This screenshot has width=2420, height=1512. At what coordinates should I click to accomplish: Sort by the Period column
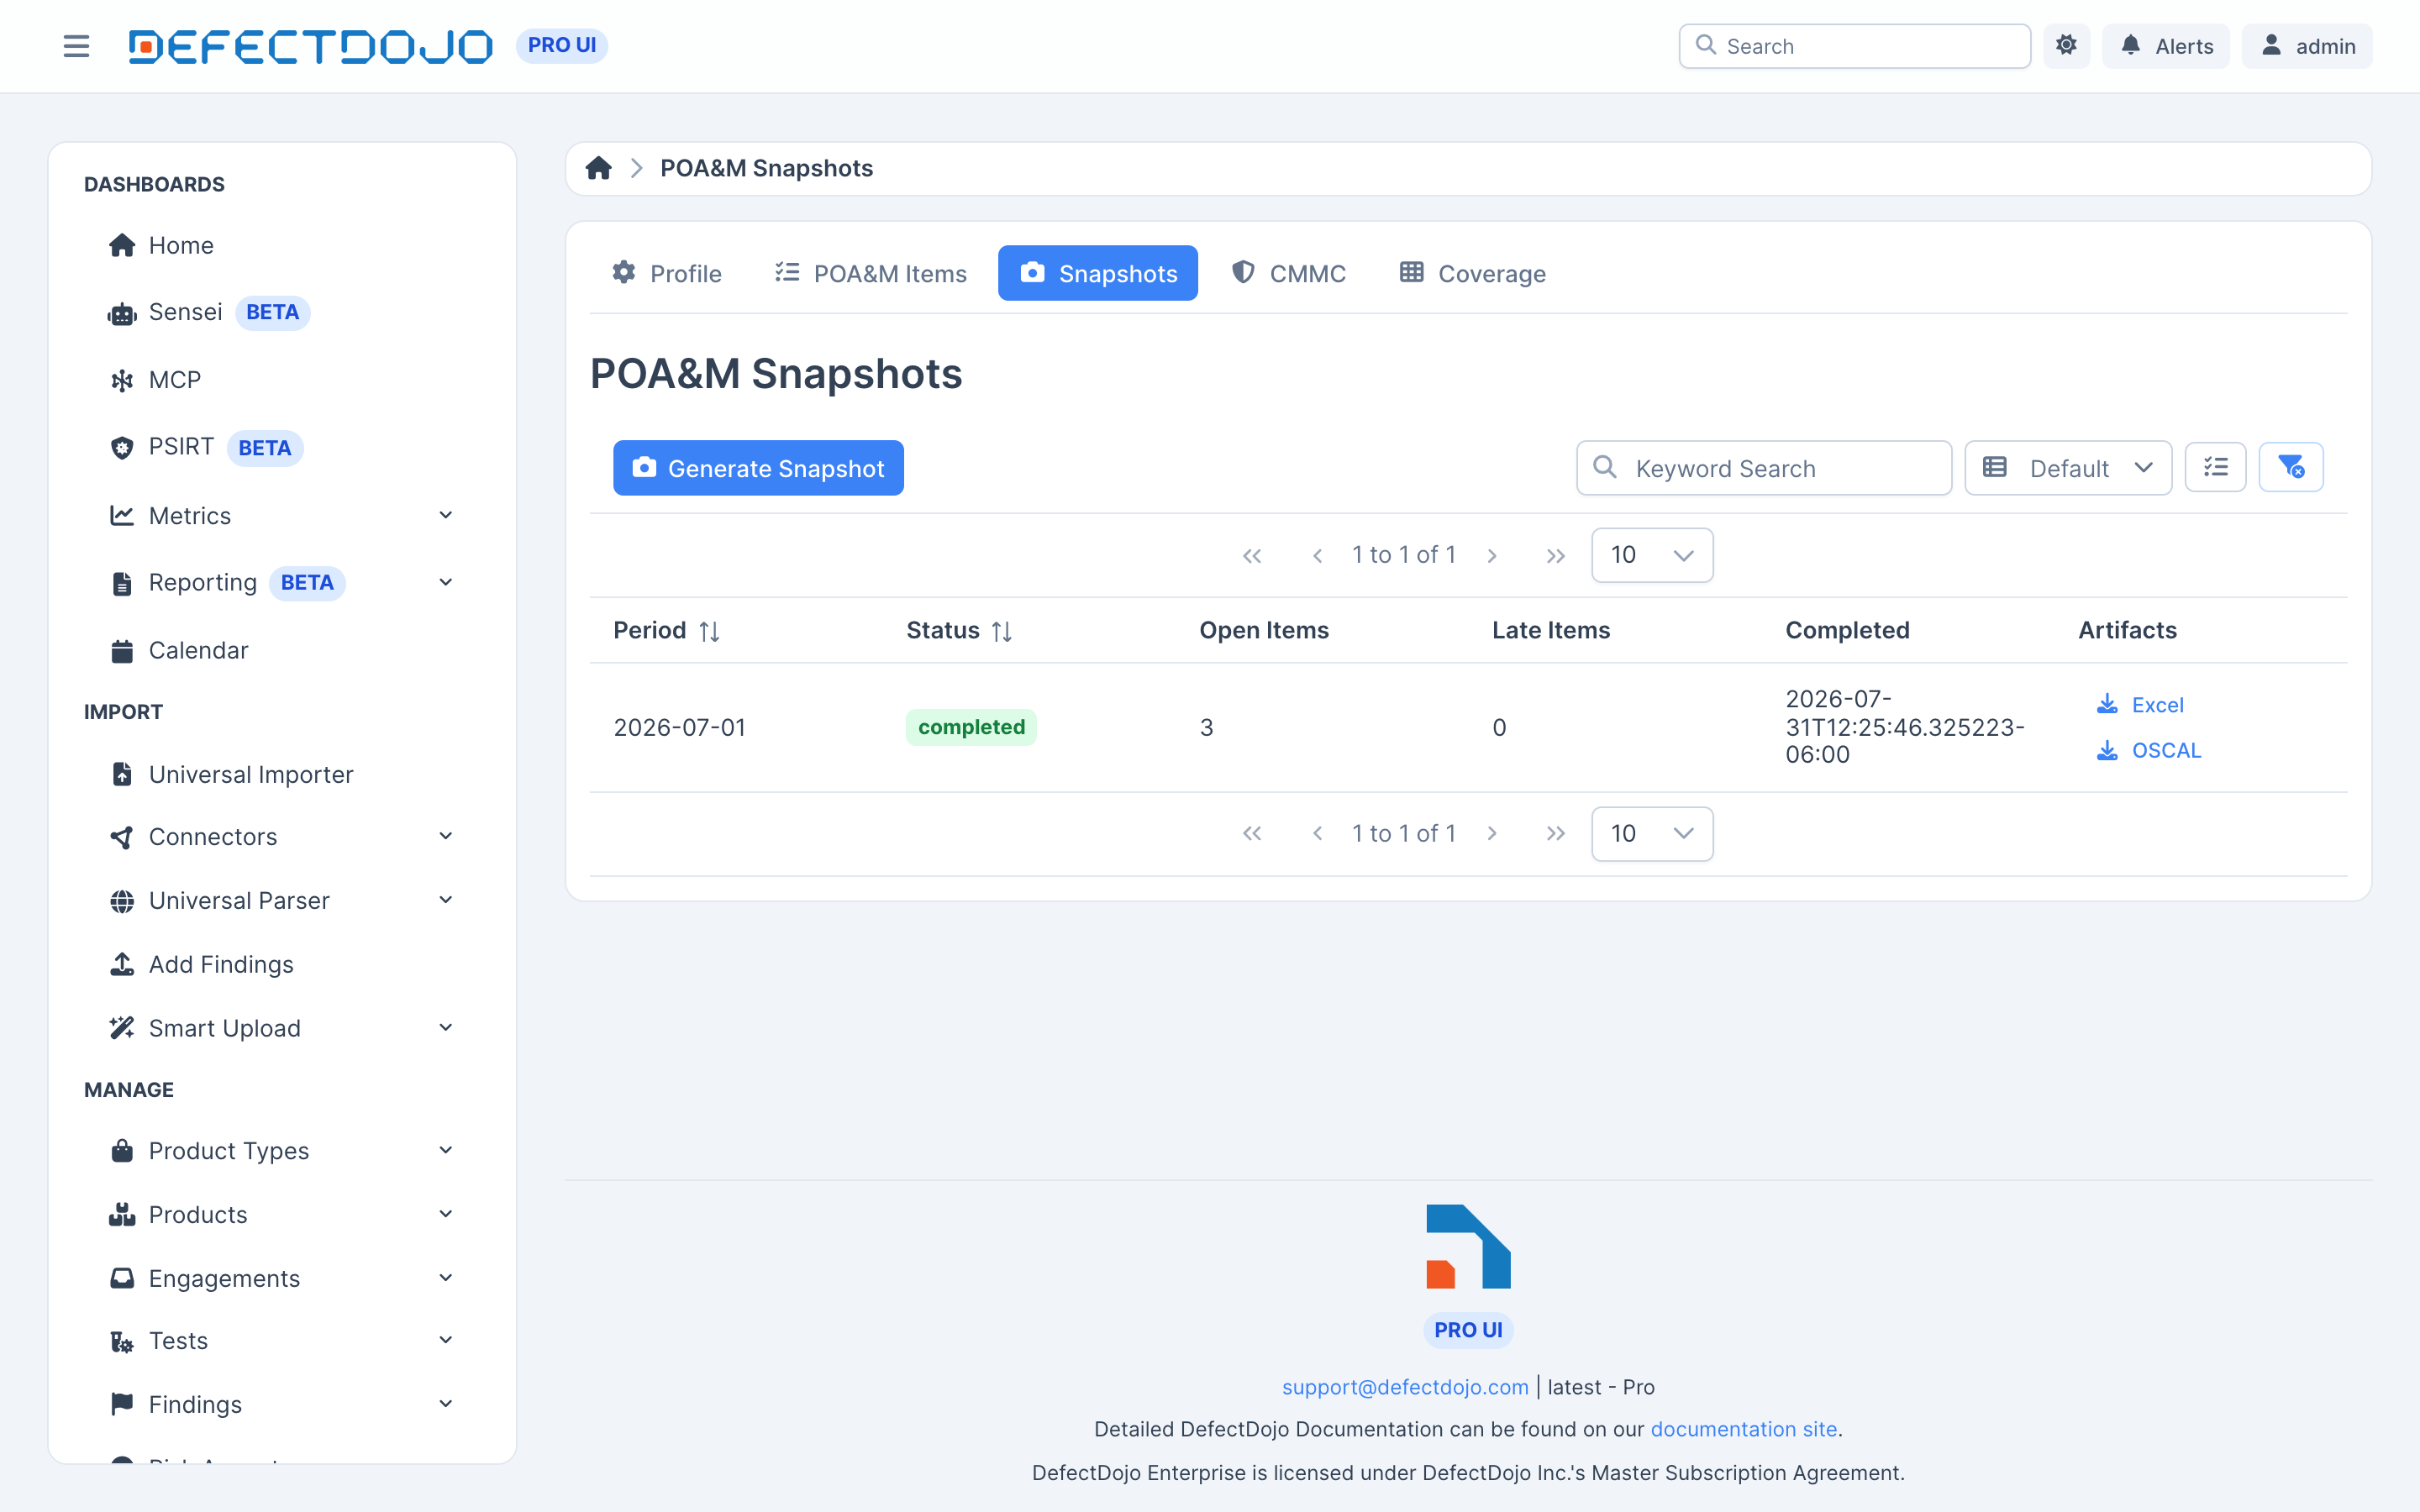(x=666, y=630)
